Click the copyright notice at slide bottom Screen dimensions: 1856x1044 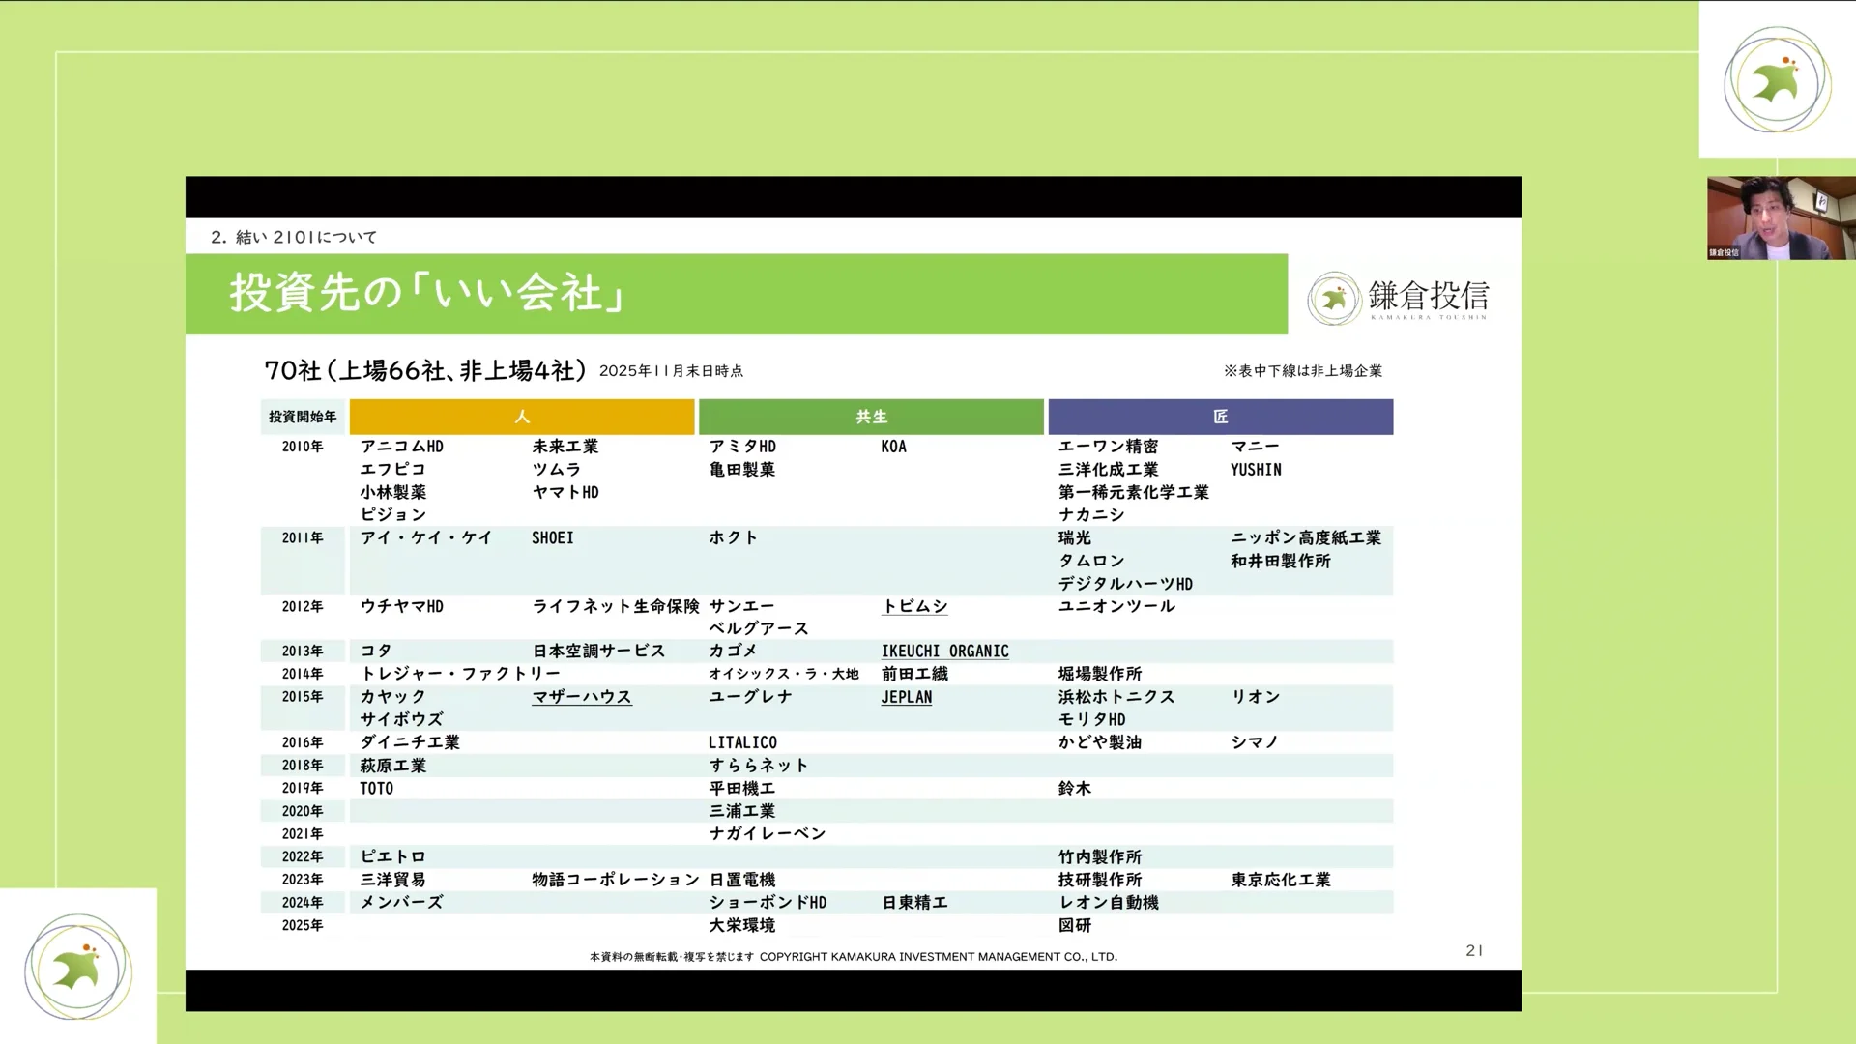854,957
